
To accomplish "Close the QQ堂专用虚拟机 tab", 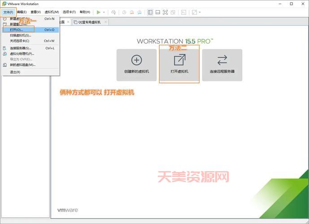I will pyautogui.click(x=106, y=22).
